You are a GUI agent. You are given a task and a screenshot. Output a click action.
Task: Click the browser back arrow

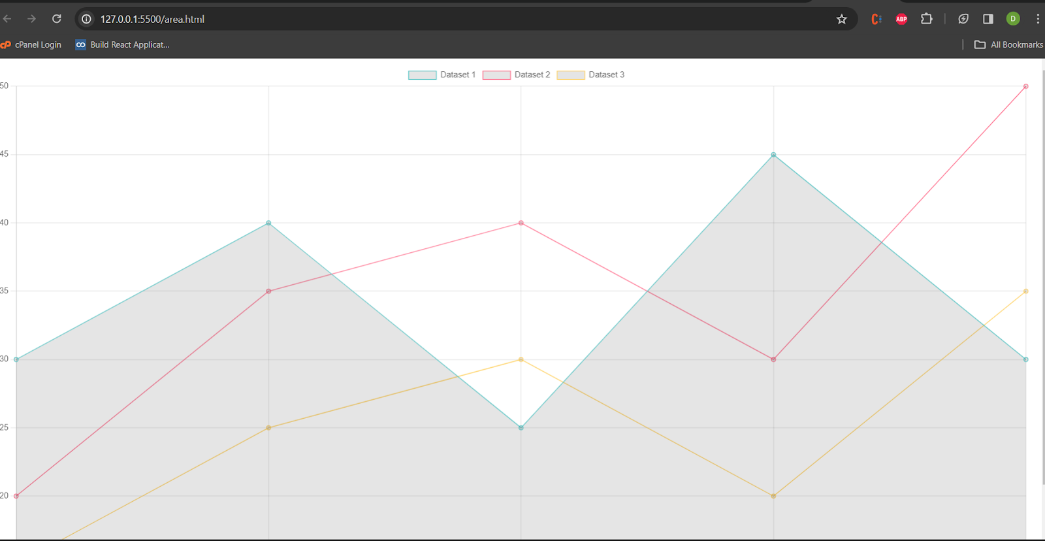pos(7,19)
